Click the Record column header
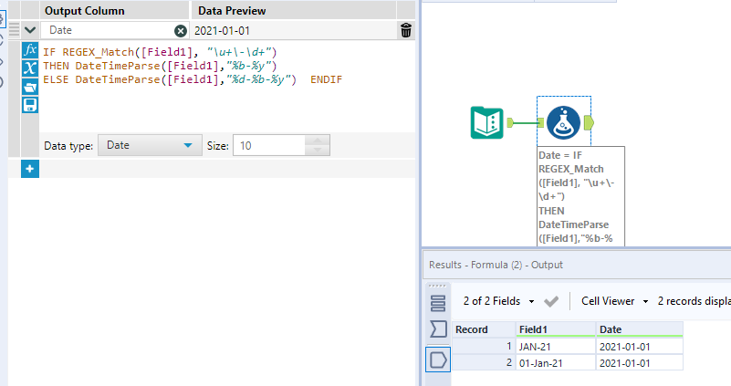 (484, 329)
